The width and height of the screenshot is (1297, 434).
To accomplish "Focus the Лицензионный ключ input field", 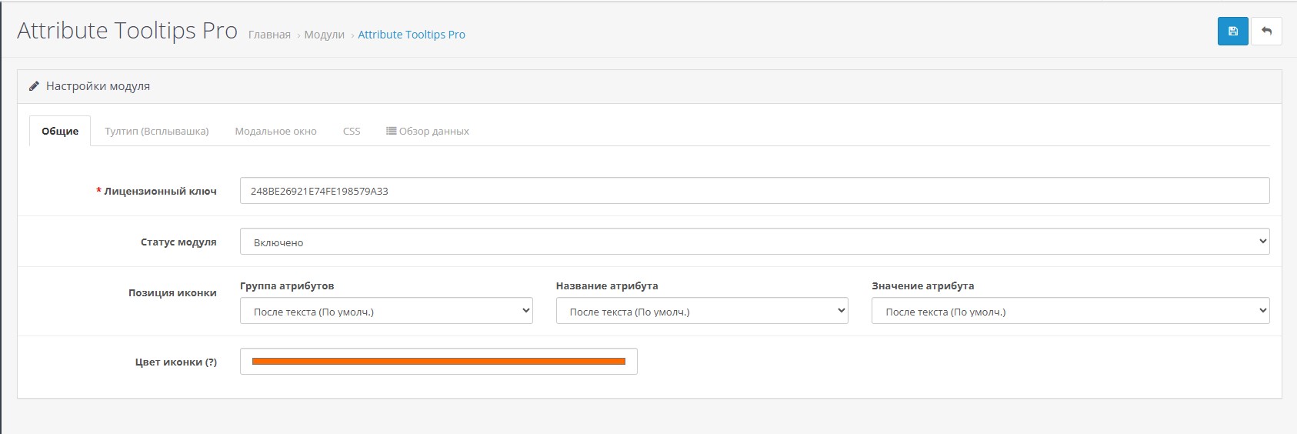I will tap(754, 191).
